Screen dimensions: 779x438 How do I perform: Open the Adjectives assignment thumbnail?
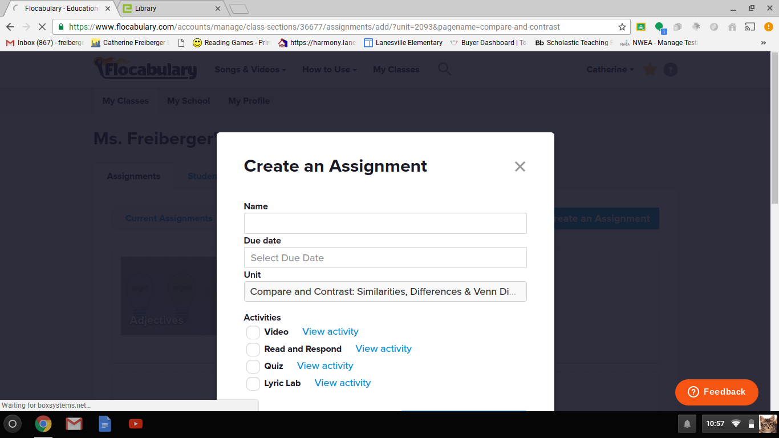pyautogui.click(x=169, y=296)
